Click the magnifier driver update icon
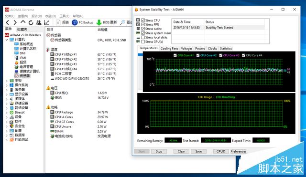306x177 pixels. tap(122, 22)
